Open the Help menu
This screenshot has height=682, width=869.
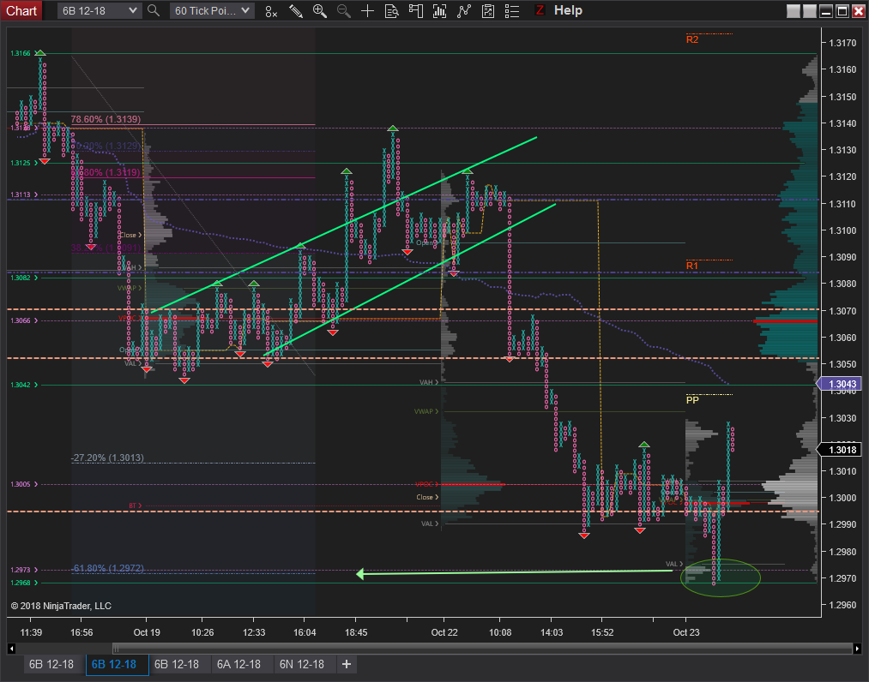(x=568, y=10)
